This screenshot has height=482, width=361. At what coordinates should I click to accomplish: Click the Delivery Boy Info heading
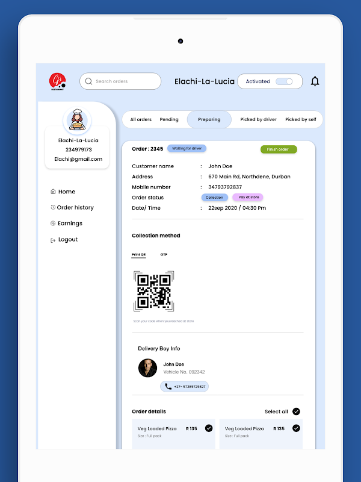coord(159,349)
